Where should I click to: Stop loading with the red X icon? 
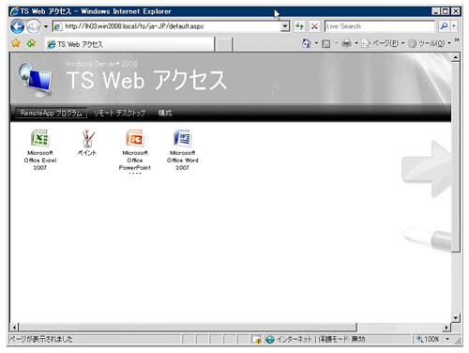pos(314,26)
